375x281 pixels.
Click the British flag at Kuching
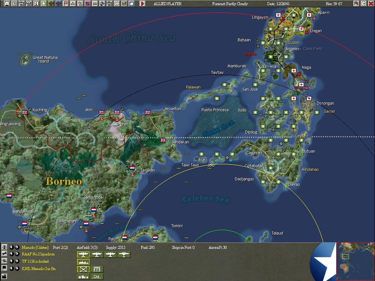[x=25, y=112]
